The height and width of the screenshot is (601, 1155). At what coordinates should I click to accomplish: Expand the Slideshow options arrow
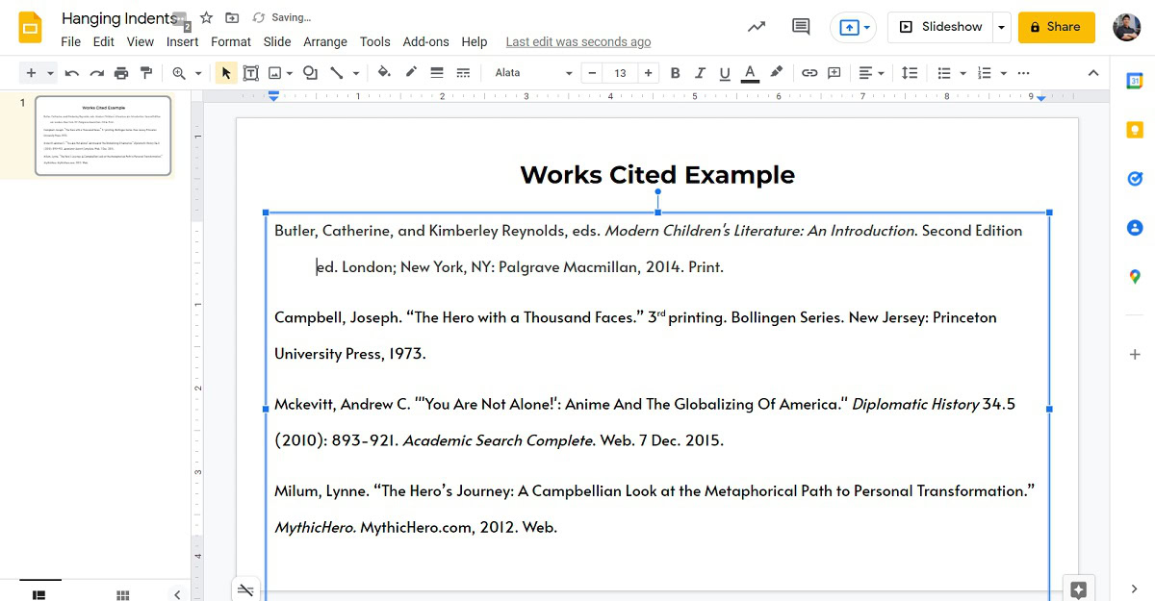(x=1001, y=27)
